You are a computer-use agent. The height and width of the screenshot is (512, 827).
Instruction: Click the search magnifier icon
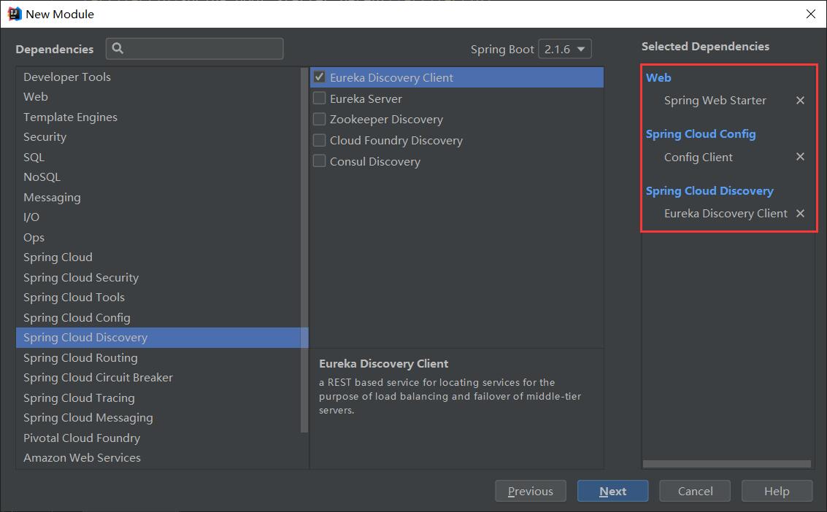click(118, 48)
